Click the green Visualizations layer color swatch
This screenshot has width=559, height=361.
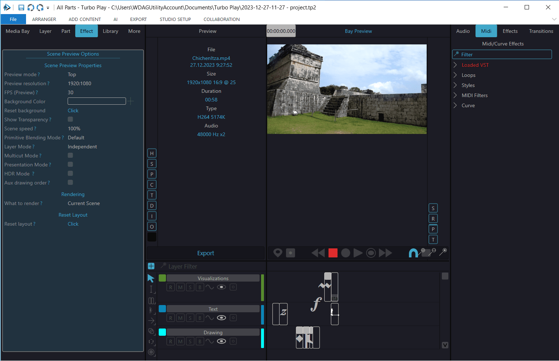(x=162, y=278)
